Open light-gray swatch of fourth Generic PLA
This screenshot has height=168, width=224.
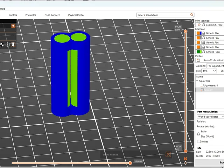(x=199, y=47)
